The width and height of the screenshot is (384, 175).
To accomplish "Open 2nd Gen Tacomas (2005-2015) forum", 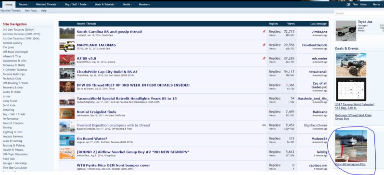I will (x=22, y=34).
